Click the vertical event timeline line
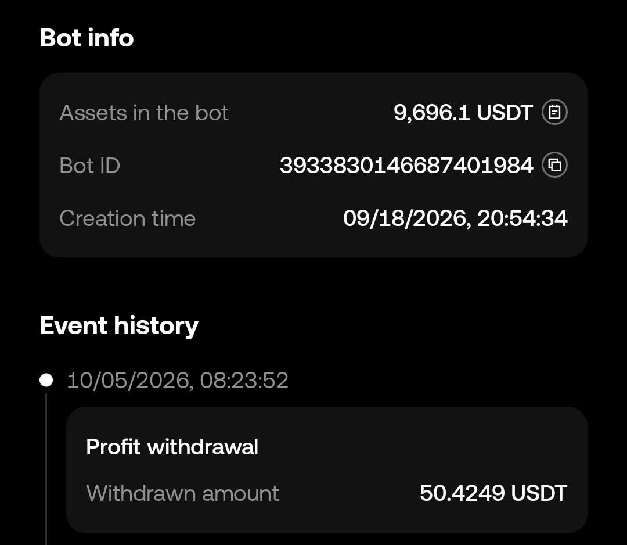Viewport: 627px width, 545px height. 46,469
